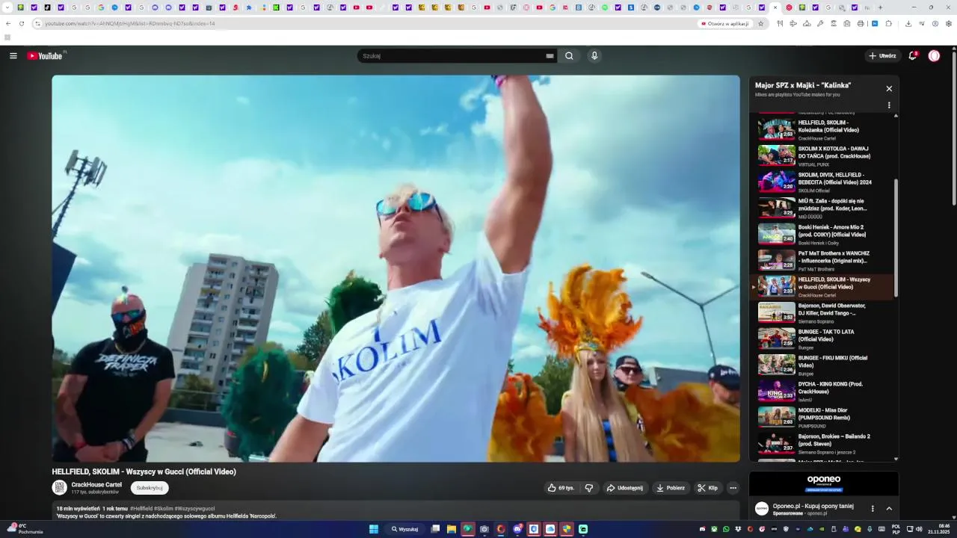Open the taskbar clock showing 08:46

pyautogui.click(x=938, y=529)
